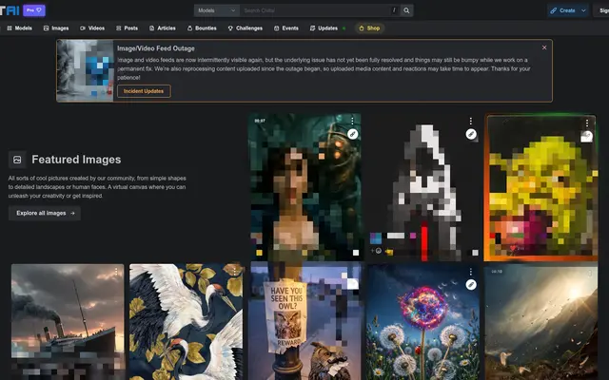Click remix brush icon on the diver image
The image size is (609, 380).
[x=352, y=135]
